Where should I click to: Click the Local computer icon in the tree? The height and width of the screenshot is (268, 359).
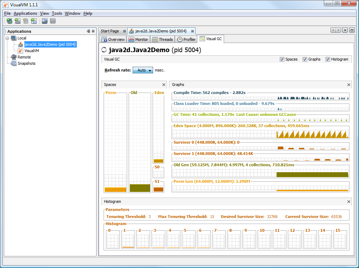14,38
